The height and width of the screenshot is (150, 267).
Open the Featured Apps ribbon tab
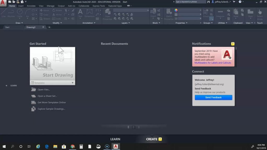pyautogui.click(x=115, y=6)
